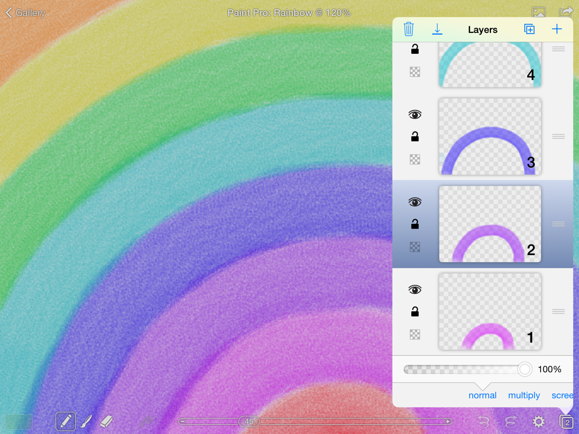Toggle lock on layer 3
Viewport: 579px width, 434px height.
pyautogui.click(x=415, y=137)
